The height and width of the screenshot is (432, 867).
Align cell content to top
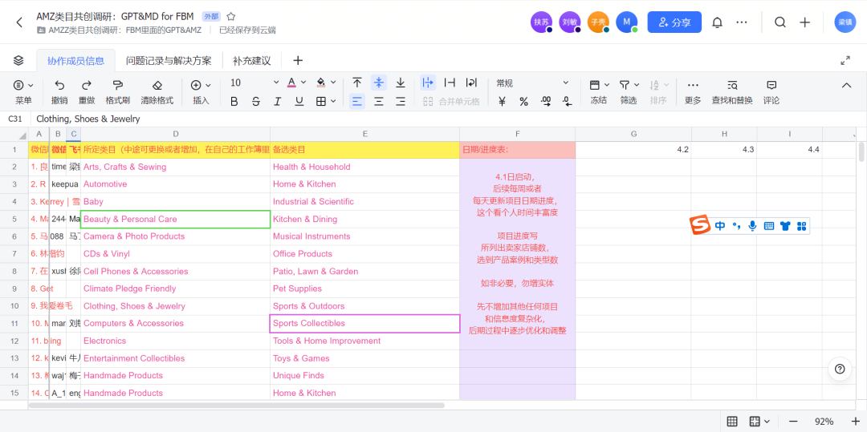357,83
